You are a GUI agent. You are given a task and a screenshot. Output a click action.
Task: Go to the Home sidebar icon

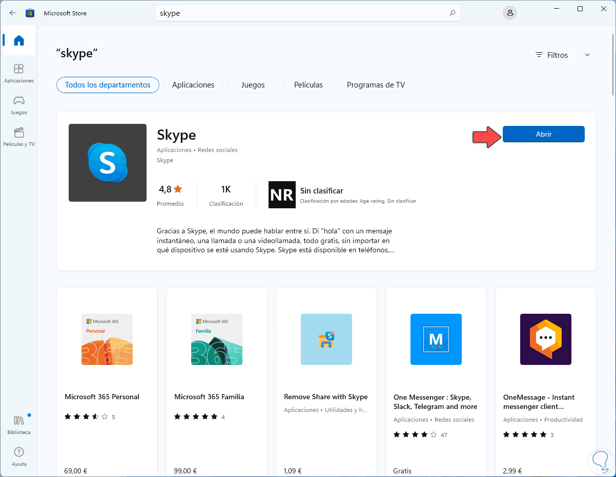point(19,40)
